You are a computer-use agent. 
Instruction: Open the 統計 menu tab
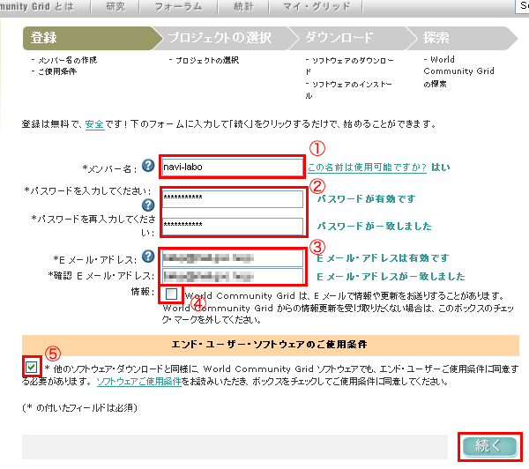click(243, 6)
